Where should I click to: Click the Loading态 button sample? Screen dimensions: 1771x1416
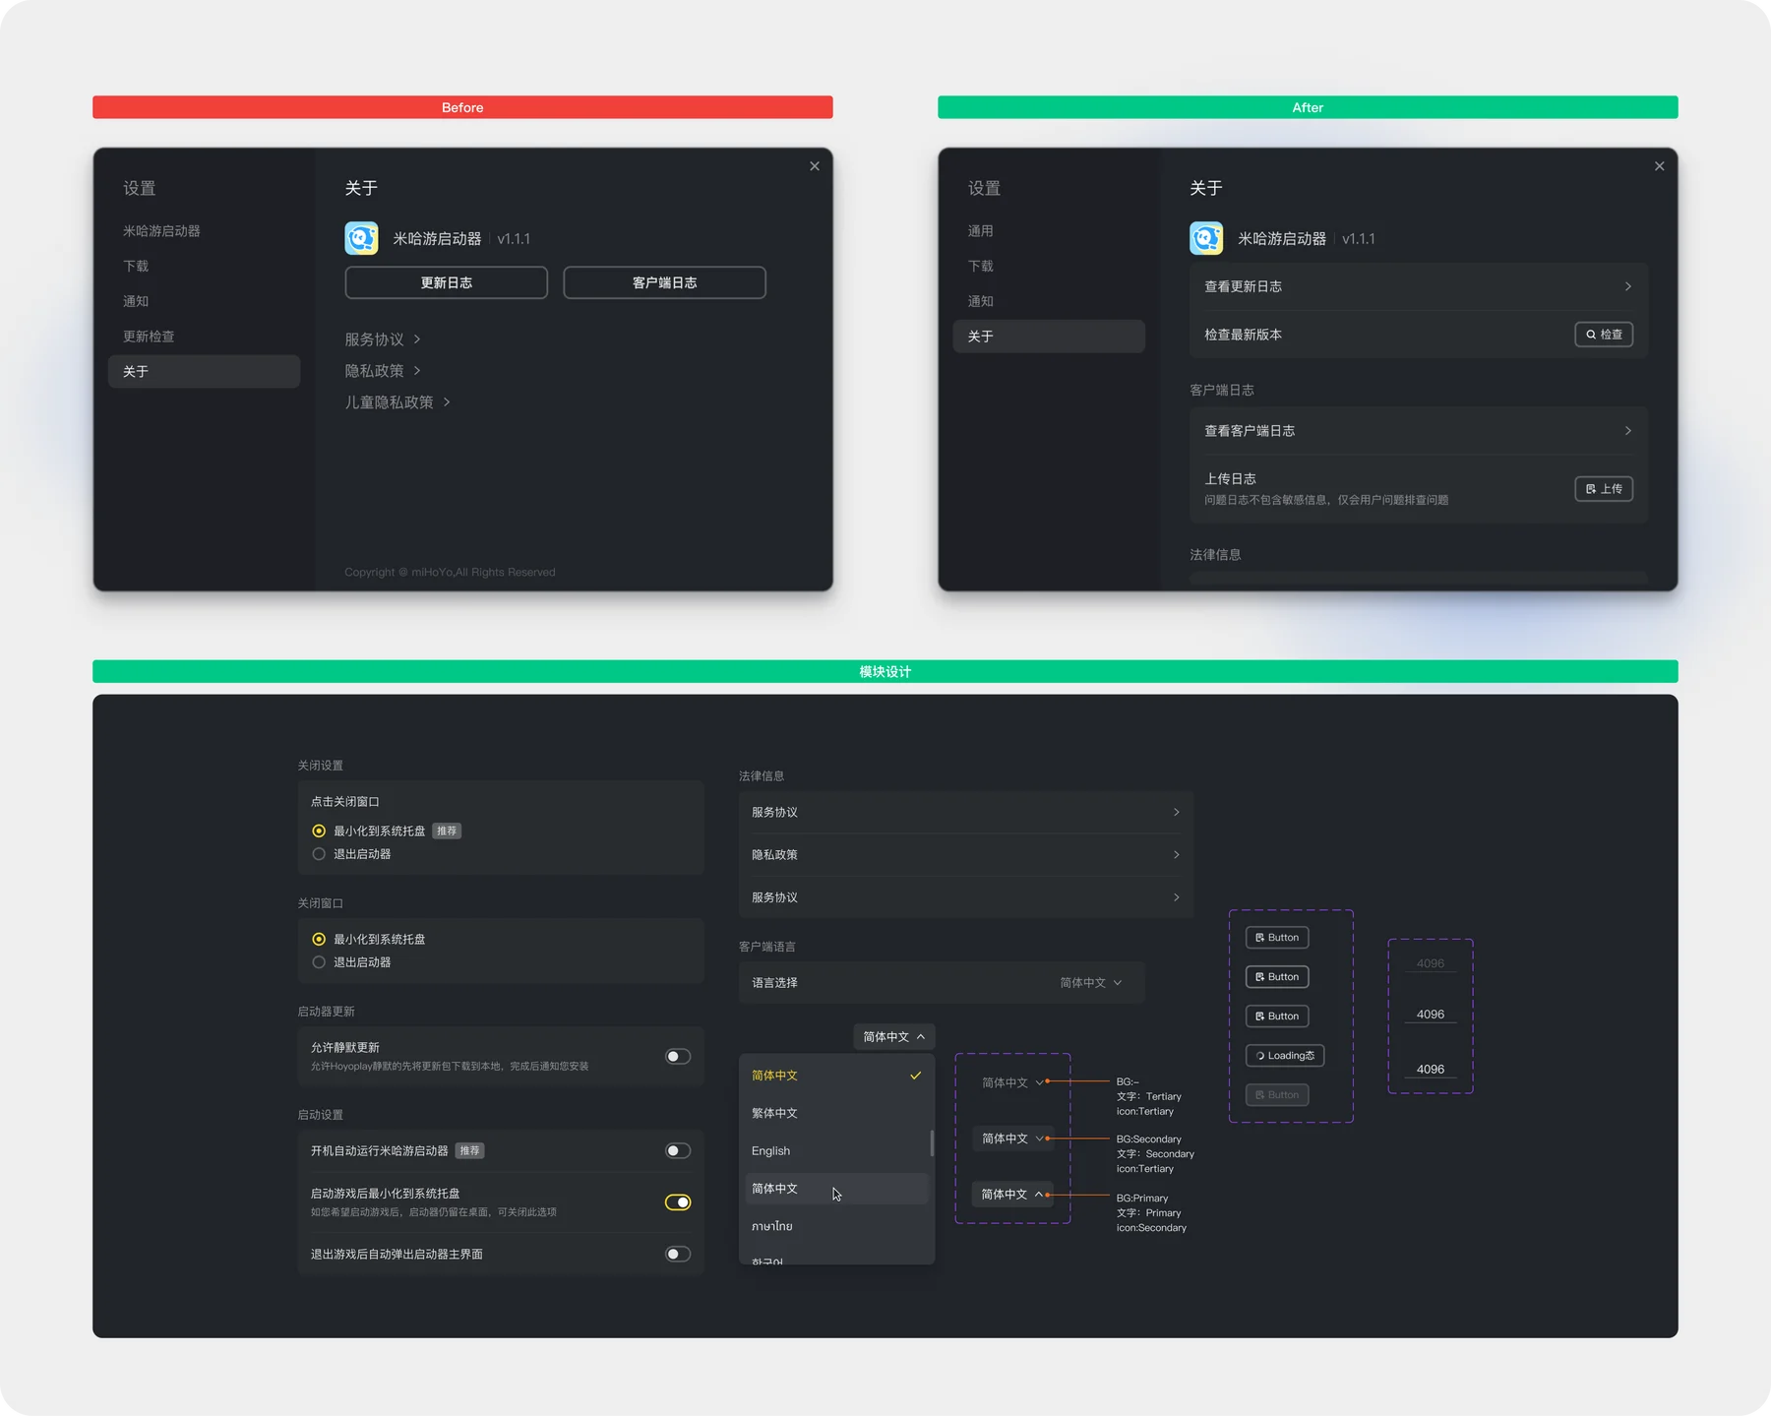click(1285, 1056)
